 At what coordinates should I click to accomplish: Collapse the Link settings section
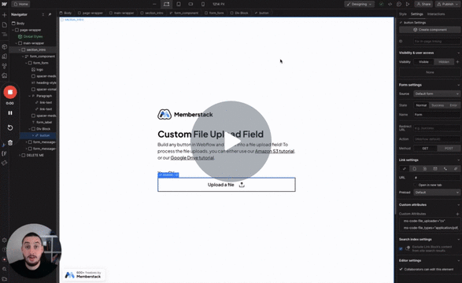coord(459,160)
